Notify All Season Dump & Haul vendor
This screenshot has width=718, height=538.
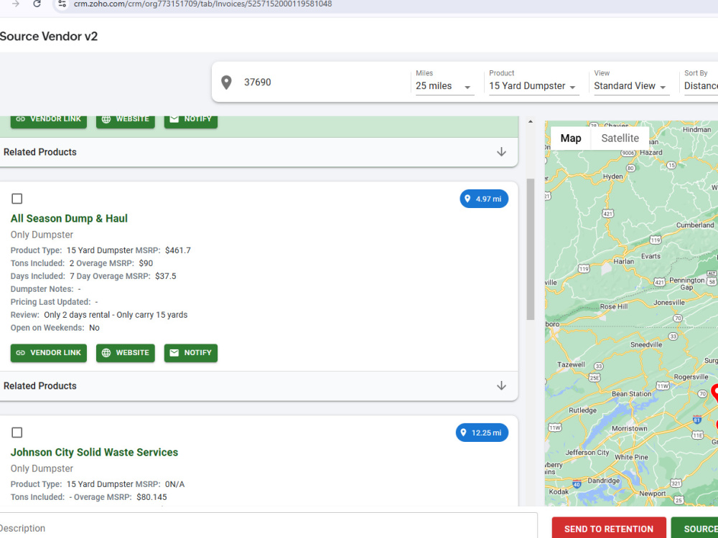coord(191,353)
